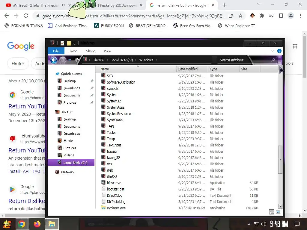307x230 pixels.
Task: Open Google apps grid icon
Action: [x=295, y=46]
